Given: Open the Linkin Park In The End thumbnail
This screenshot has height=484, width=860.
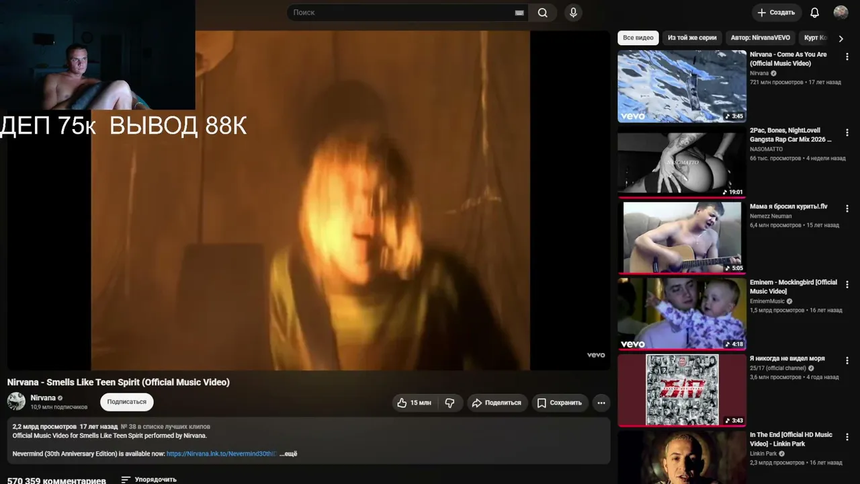Looking at the screenshot, I should [x=682, y=457].
